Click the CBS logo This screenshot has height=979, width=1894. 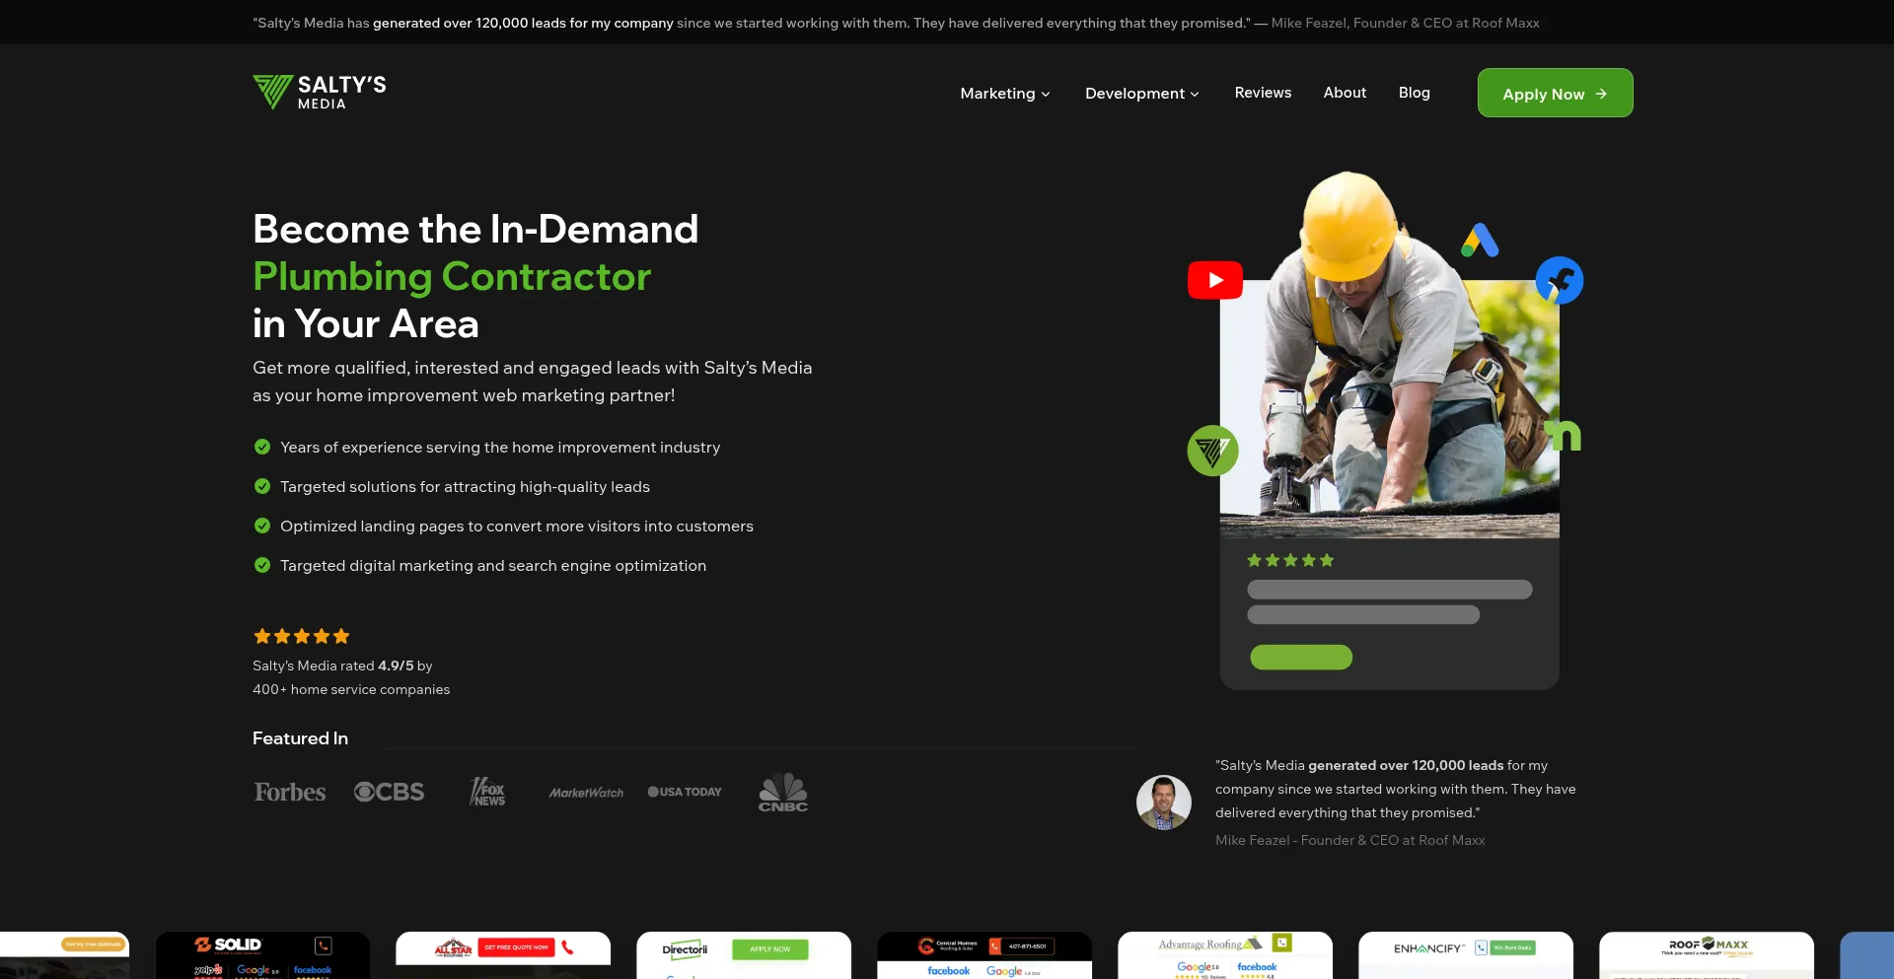[389, 792]
